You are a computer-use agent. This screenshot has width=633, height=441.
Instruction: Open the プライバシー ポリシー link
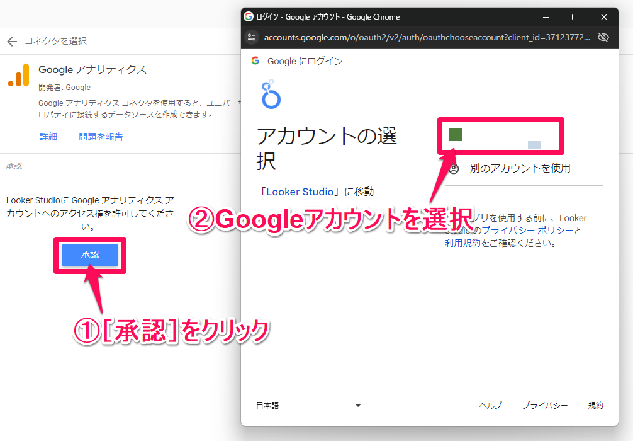point(527,231)
